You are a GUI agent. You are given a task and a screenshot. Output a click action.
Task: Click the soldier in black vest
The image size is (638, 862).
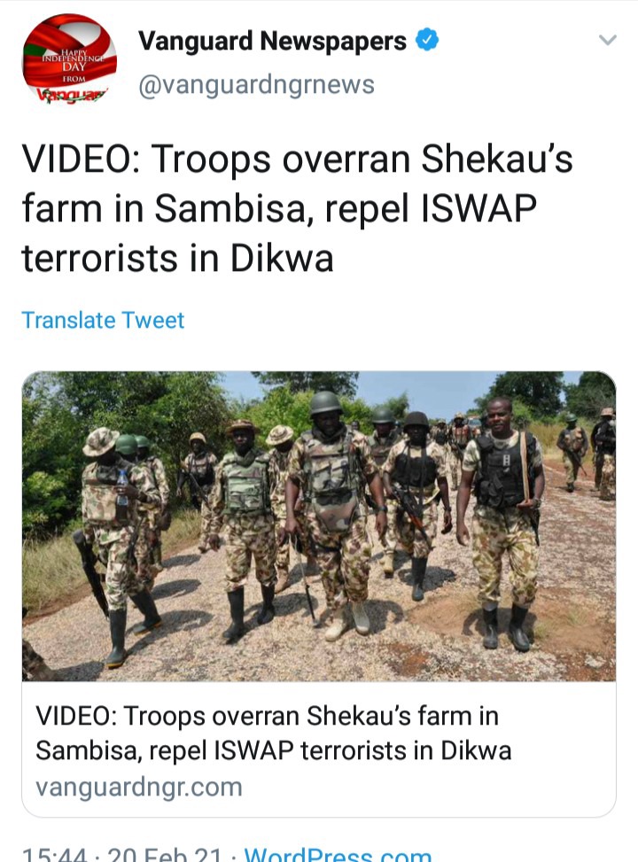point(502,523)
